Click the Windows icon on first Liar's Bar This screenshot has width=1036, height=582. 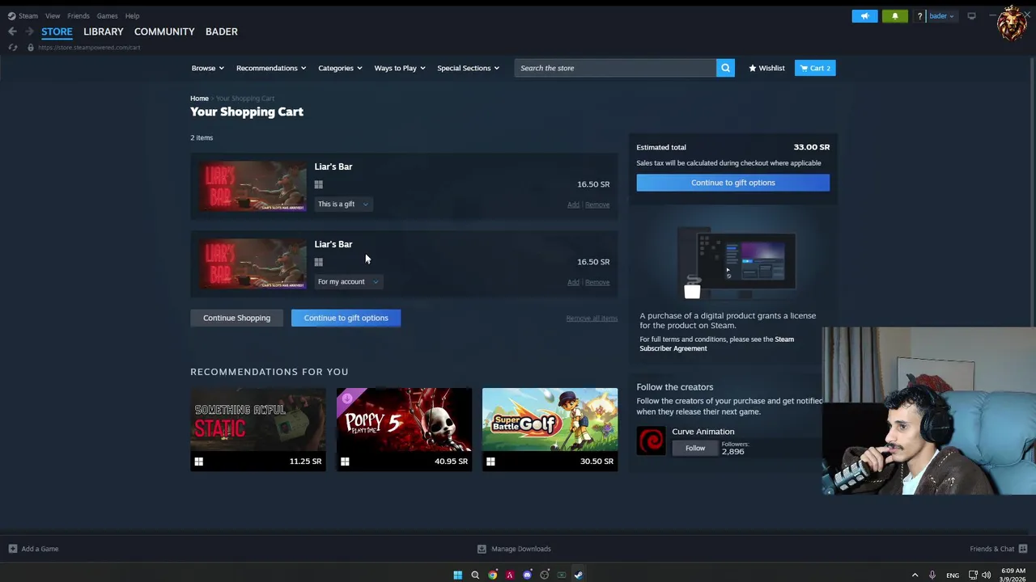[x=319, y=184]
